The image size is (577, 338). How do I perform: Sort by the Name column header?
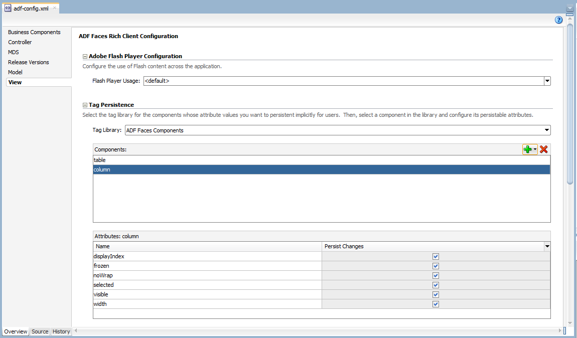(x=208, y=246)
